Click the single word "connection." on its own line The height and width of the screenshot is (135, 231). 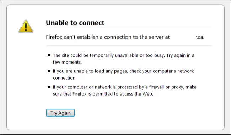click(65, 78)
